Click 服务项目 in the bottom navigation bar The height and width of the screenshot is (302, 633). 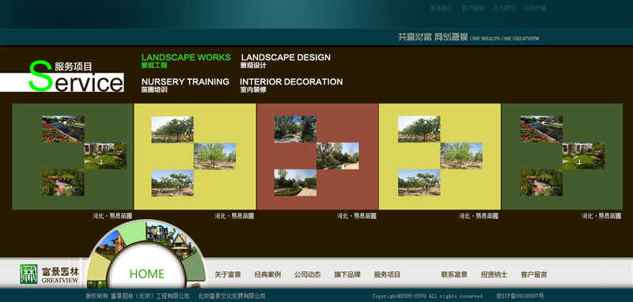coord(387,274)
